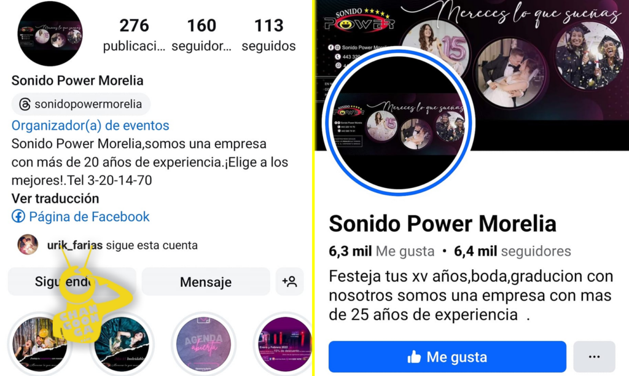This screenshot has height=376, width=629.
Task: Show translation via Ver traducción
Action: (55, 198)
